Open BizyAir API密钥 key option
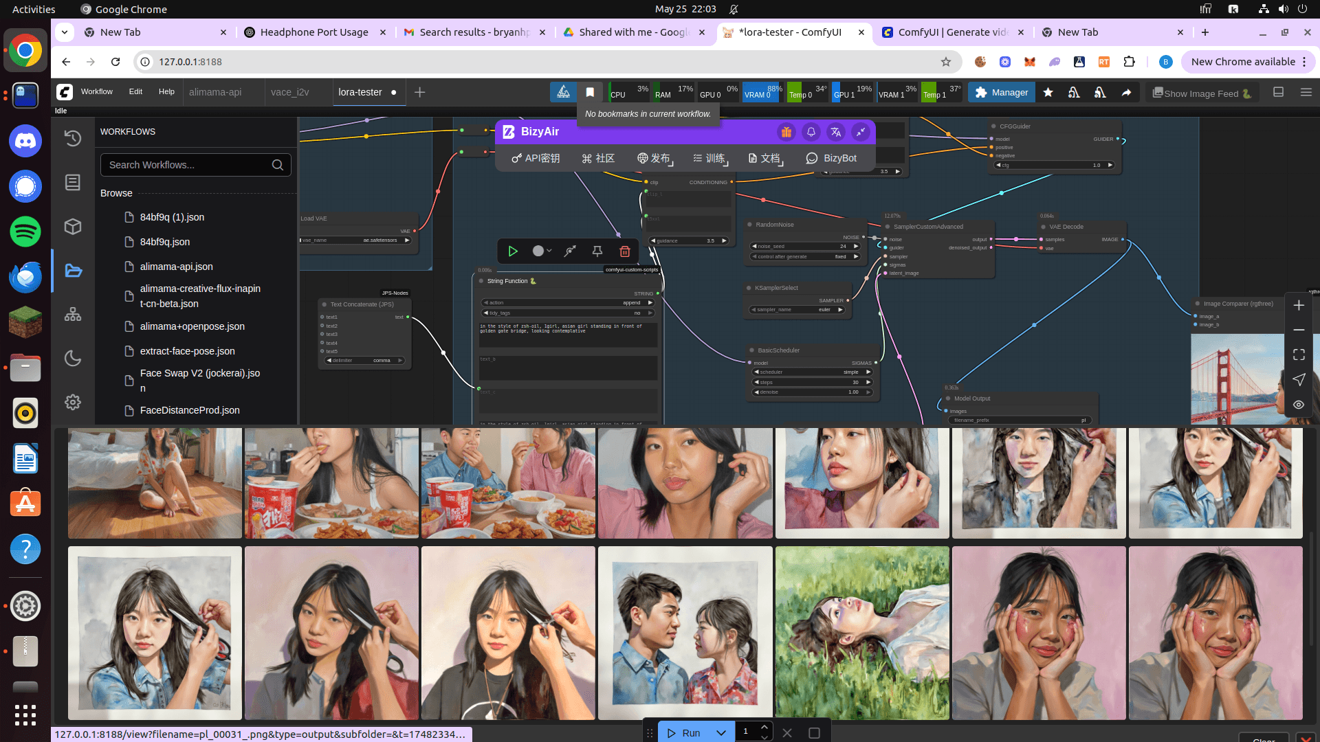1320x742 pixels. coord(536,158)
